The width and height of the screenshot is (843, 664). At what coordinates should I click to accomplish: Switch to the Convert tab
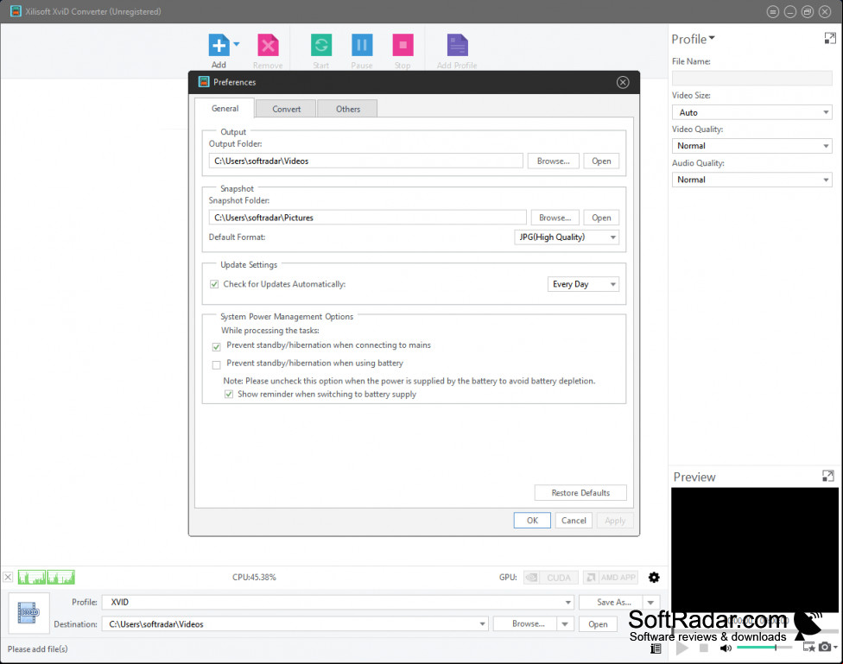click(286, 109)
